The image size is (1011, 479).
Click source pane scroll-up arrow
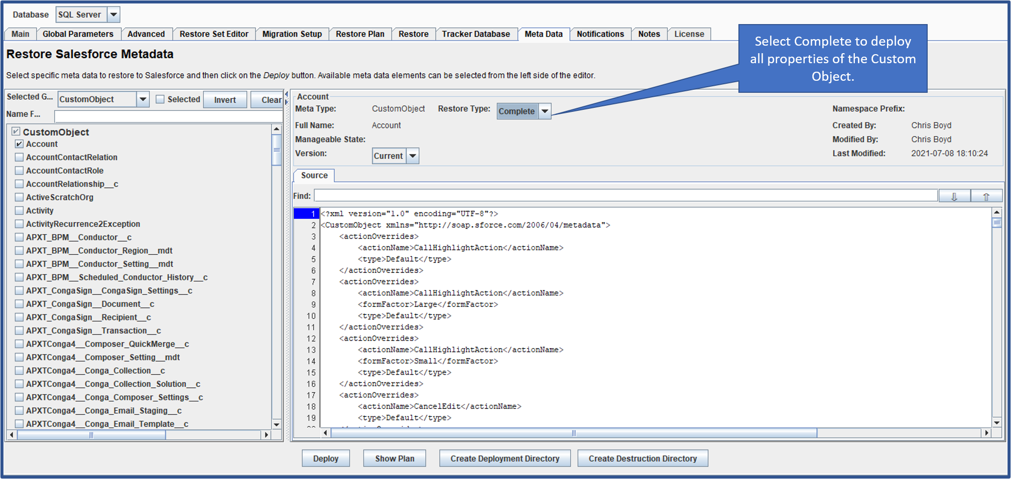coord(997,213)
